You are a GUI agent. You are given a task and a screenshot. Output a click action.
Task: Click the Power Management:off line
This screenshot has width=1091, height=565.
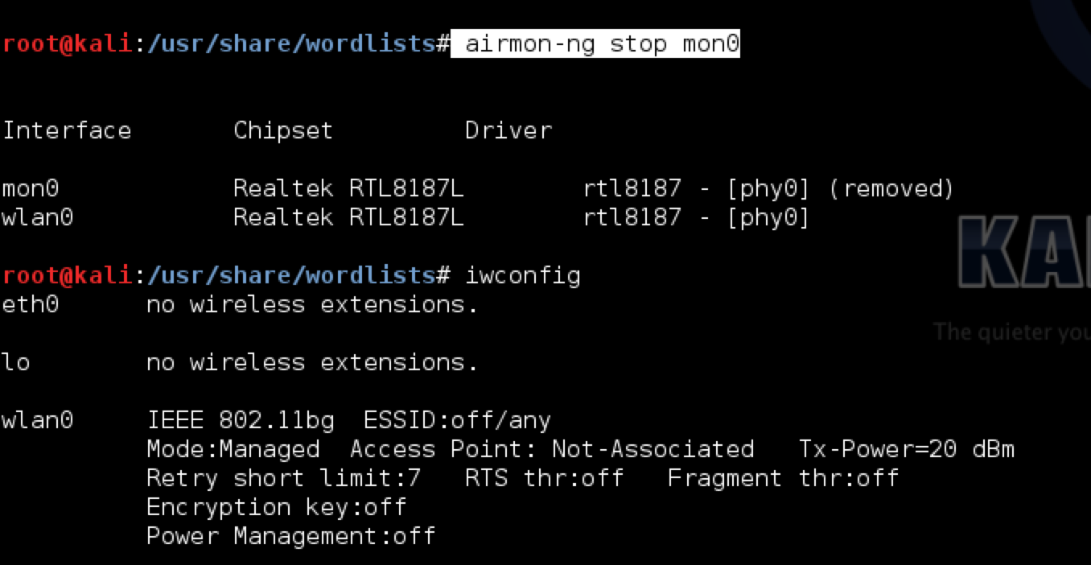tap(290, 536)
